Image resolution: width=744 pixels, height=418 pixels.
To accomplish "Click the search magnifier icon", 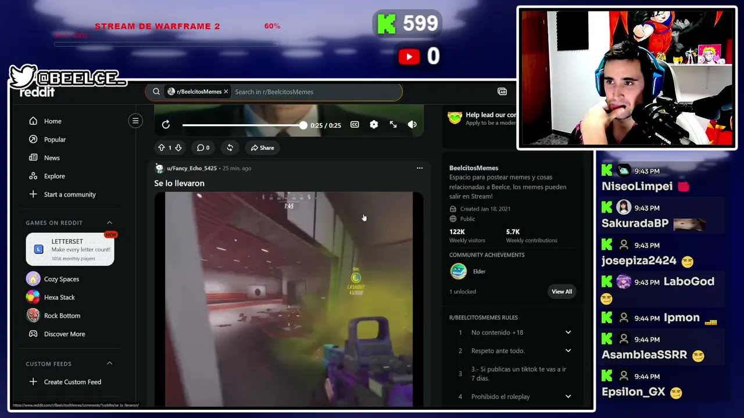I will pyautogui.click(x=156, y=92).
